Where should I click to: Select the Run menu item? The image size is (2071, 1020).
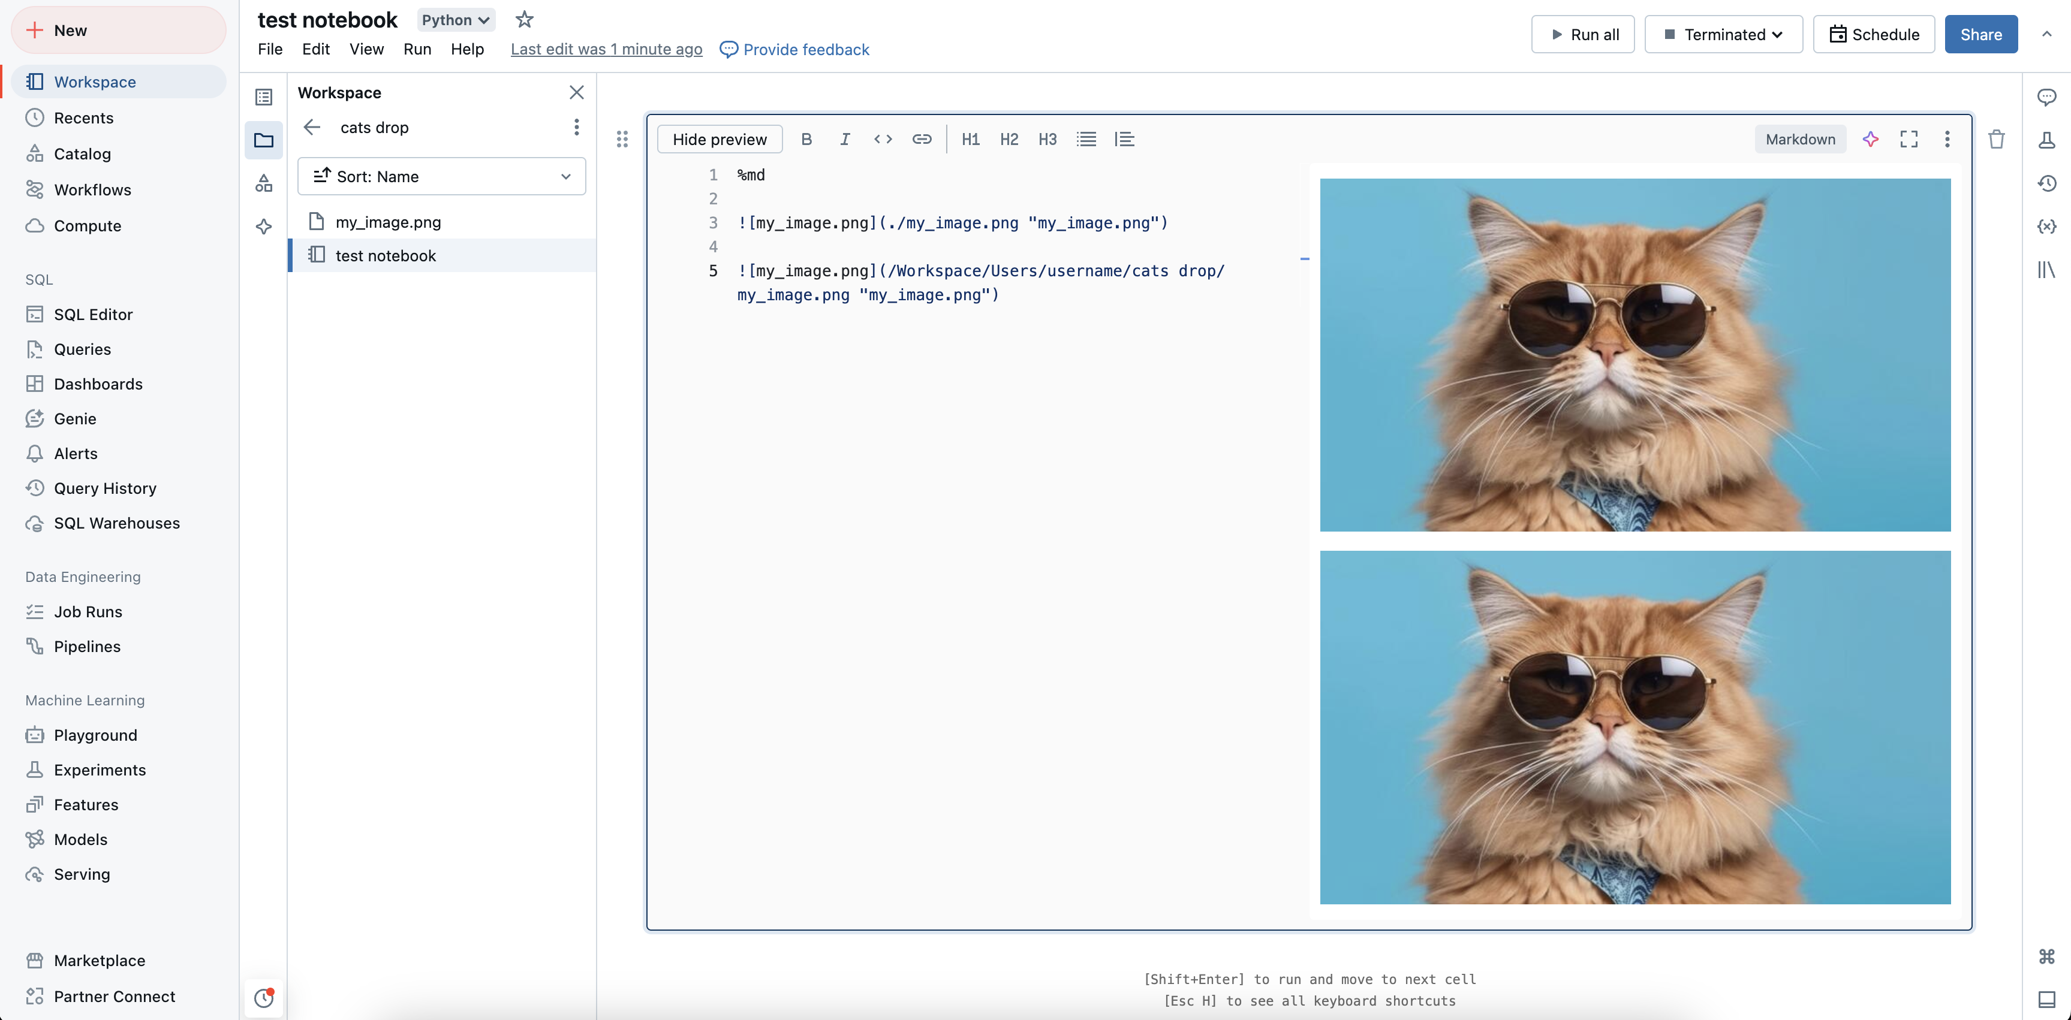(417, 49)
